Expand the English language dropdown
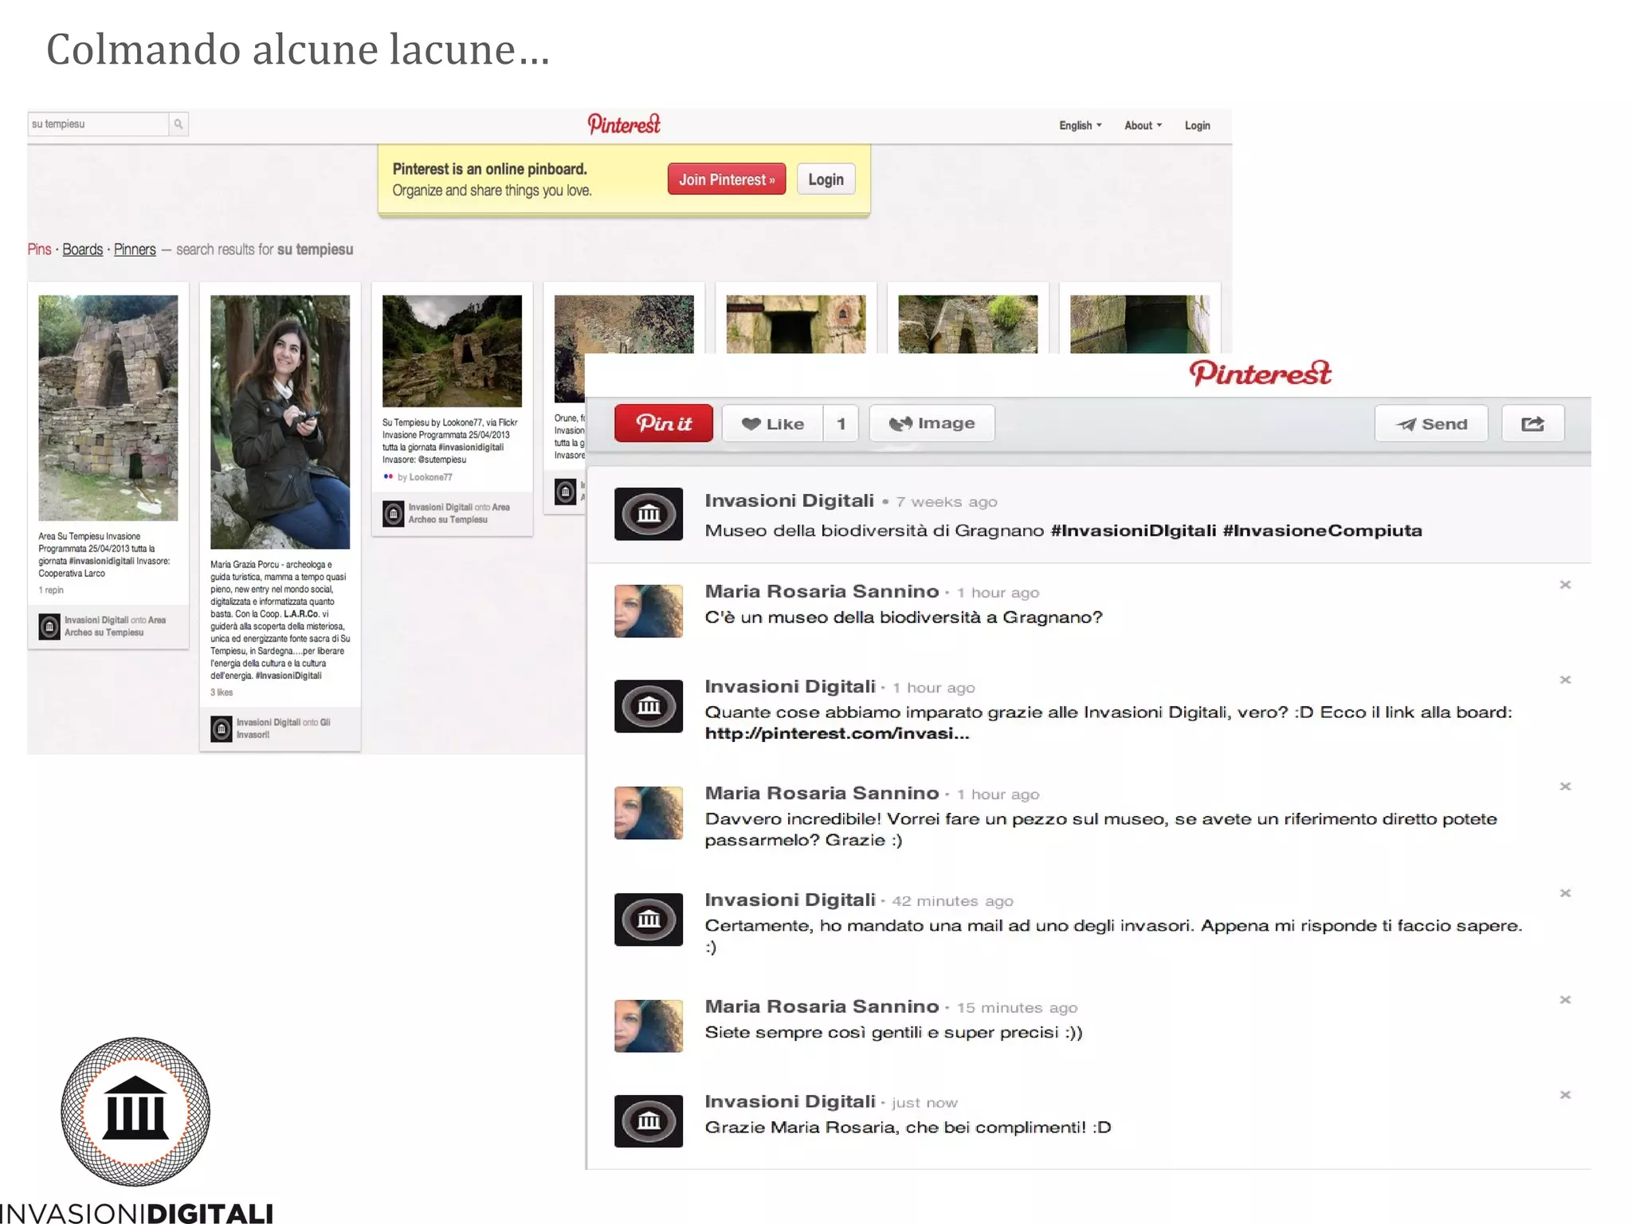Image resolution: width=1632 pixels, height=1224 pixels. (x=1080, y=126)
